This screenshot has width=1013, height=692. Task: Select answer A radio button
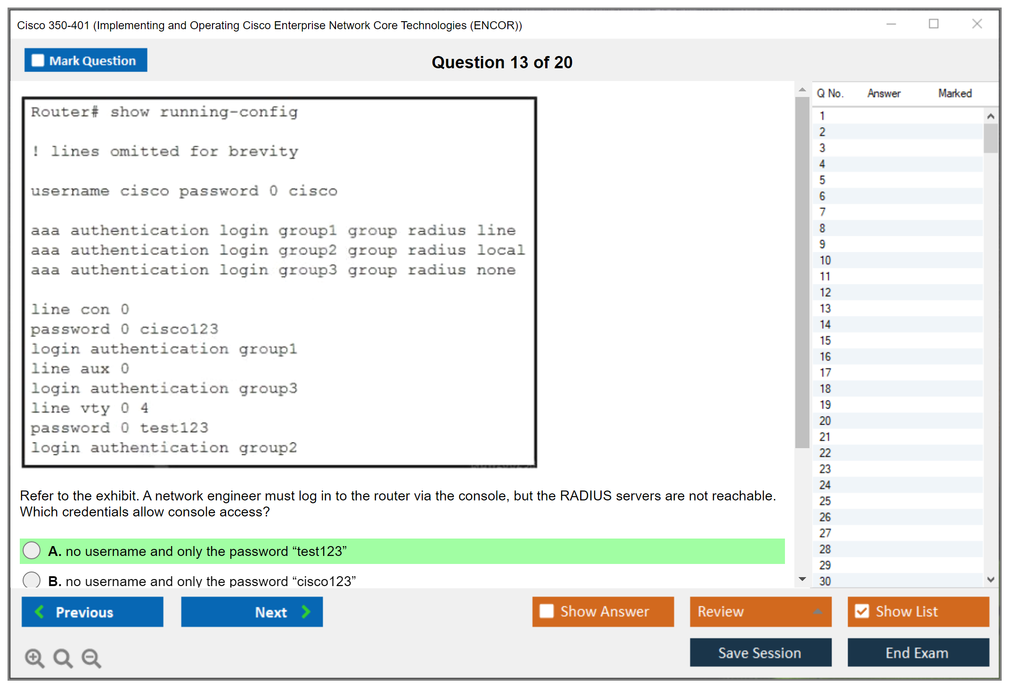pos(32,550)
